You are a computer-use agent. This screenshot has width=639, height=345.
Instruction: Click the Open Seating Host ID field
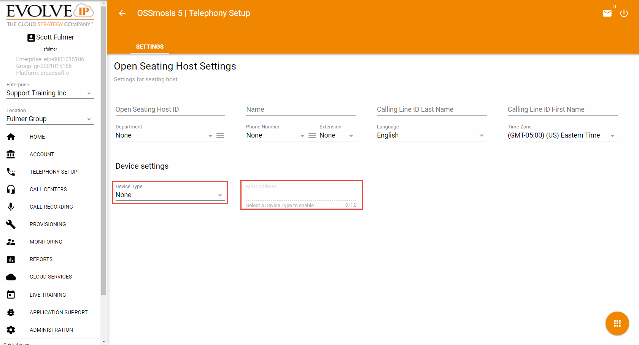170,109
